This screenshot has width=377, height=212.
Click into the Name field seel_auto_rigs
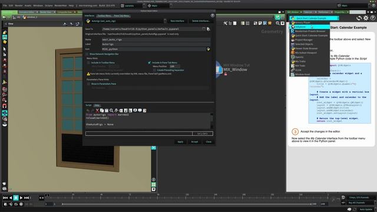pyautogui.click(x=156, y=39)
